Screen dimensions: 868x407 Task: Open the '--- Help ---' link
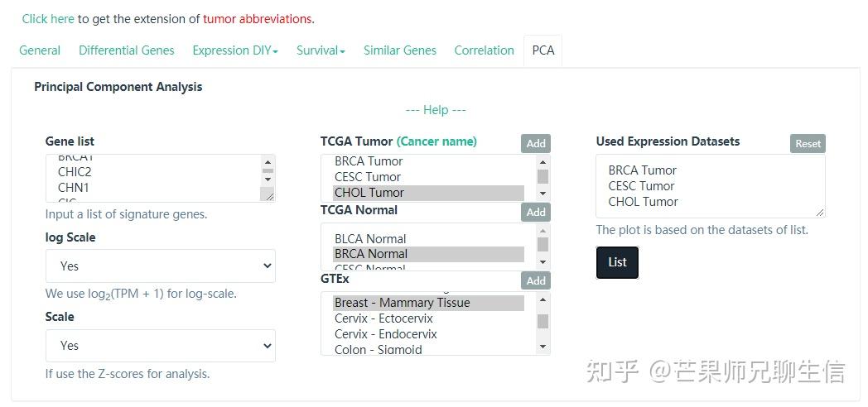click(436, 110)
